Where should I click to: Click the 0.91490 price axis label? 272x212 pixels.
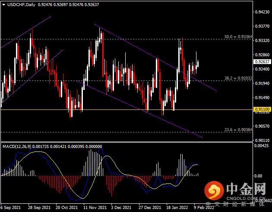coord(263,98)
